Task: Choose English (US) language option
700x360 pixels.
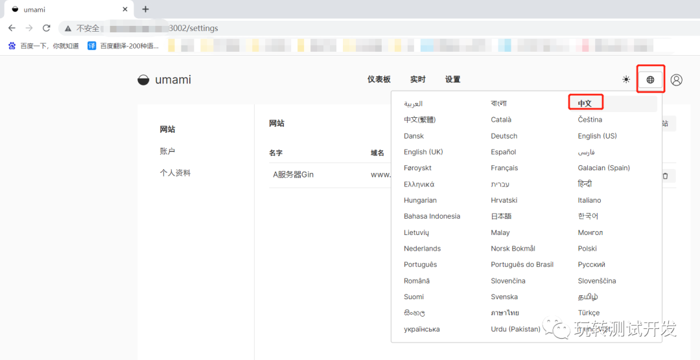Action: [x=597, y=136]
